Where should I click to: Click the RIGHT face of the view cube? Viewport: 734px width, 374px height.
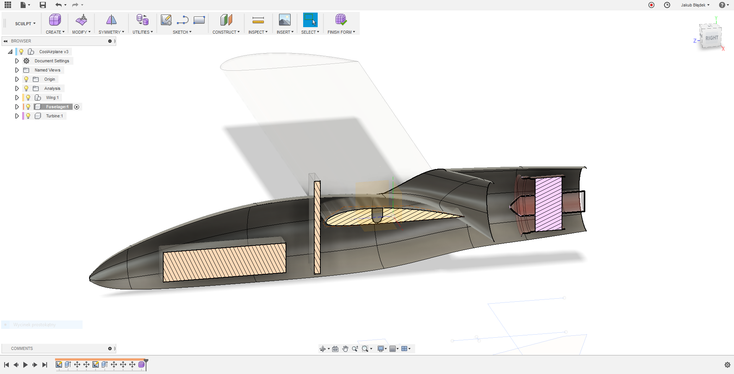click(711, 38)
